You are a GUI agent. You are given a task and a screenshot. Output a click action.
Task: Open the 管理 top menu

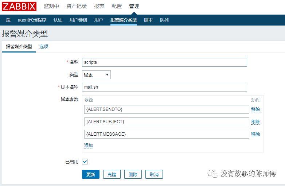(134, 6)
